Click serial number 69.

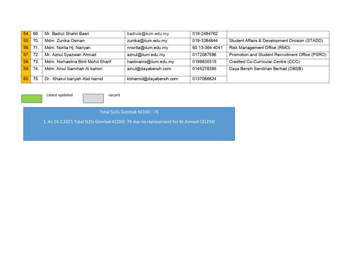pos(37,35)
